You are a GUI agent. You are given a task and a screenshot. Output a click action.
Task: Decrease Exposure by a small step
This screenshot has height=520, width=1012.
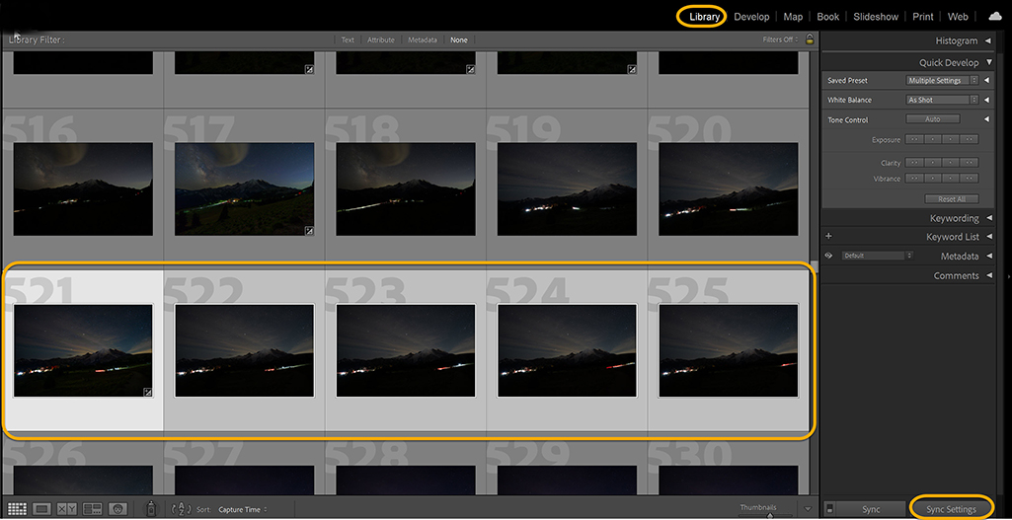coord(932,139)
